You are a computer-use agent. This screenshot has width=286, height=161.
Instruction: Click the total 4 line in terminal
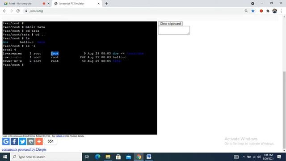pos(9,50)
